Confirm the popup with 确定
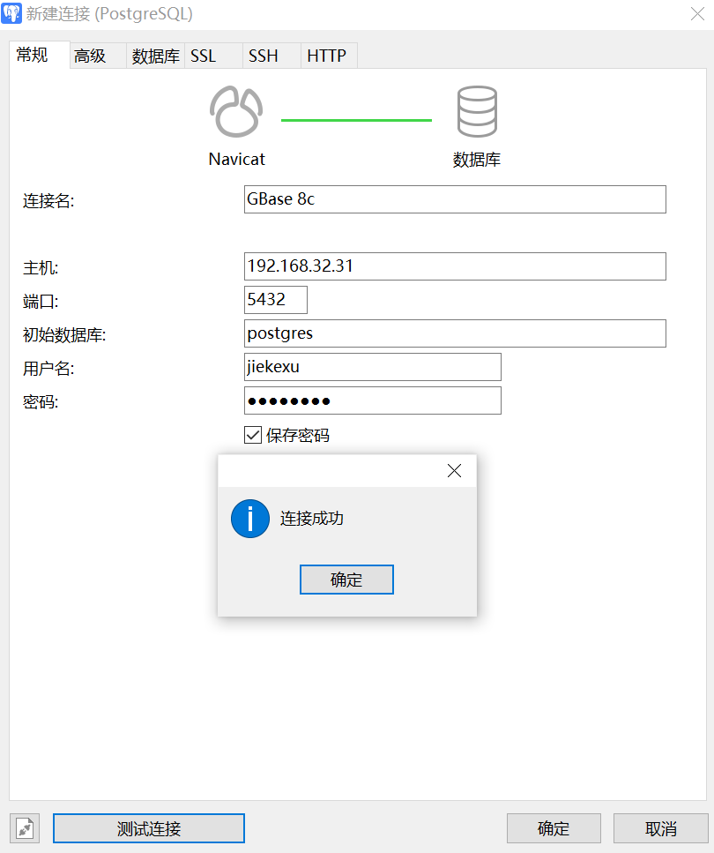 click(346, 580)
